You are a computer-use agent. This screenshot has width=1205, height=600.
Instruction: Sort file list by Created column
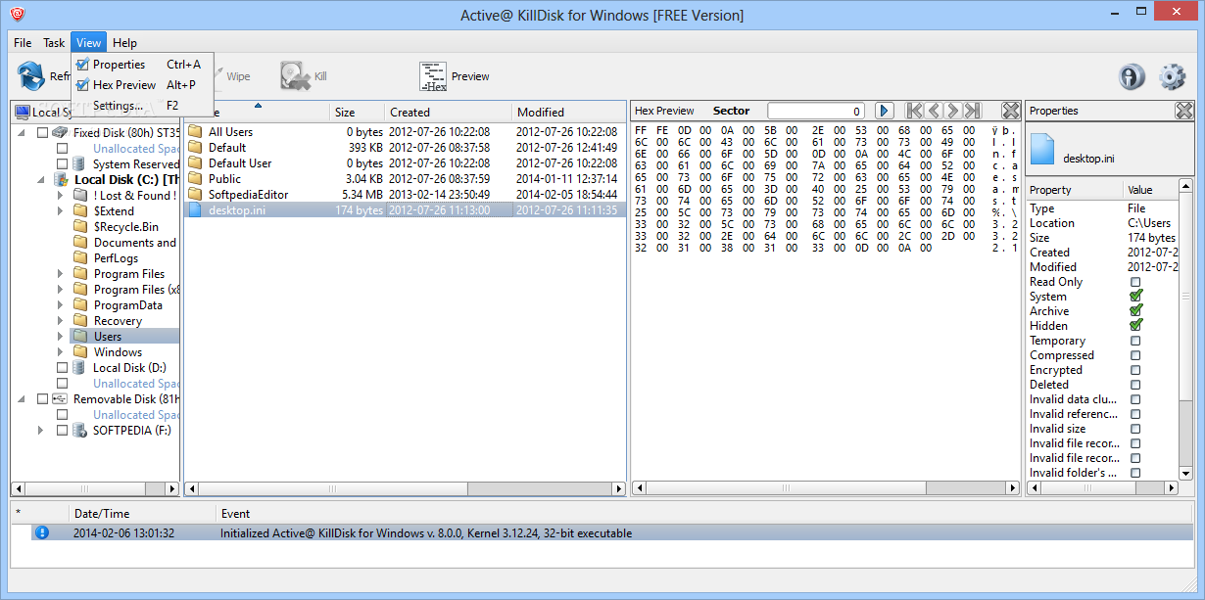448,112
